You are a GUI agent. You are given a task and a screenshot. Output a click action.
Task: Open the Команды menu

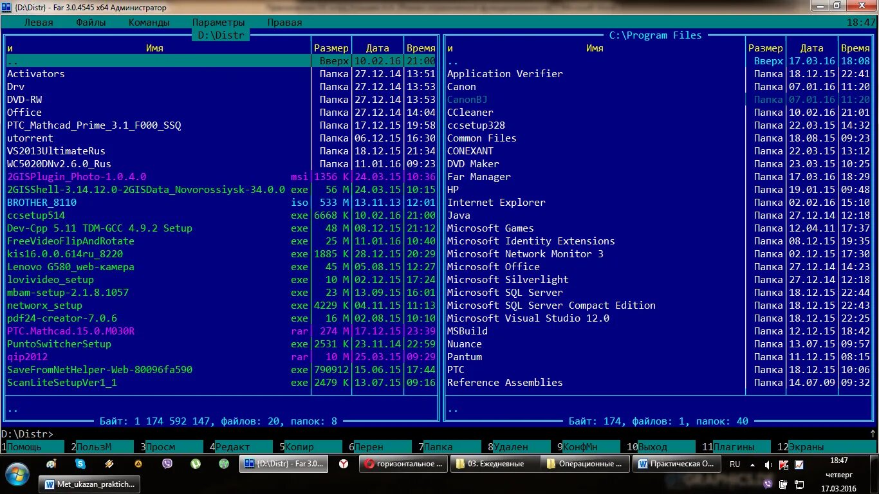pyautogui.click(x=149, y=23)
